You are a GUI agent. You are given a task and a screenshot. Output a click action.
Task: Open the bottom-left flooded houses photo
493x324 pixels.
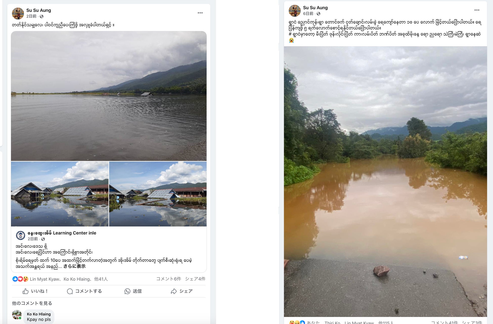60,194
